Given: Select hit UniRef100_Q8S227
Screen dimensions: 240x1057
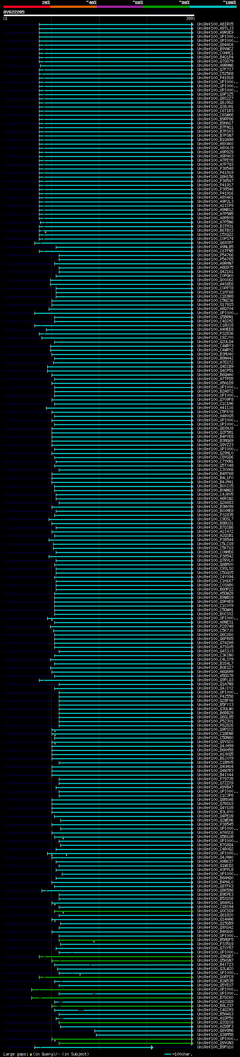Looking at the screenshot, I should coord(215,99).
